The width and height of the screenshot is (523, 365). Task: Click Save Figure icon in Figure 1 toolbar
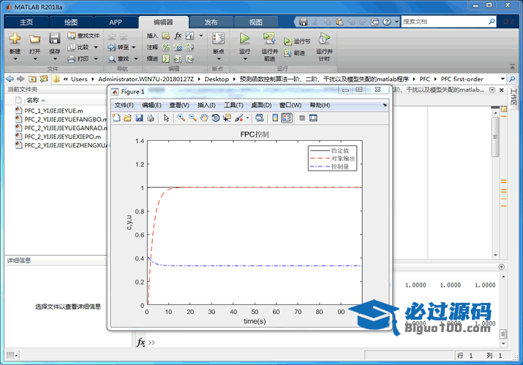139,118
